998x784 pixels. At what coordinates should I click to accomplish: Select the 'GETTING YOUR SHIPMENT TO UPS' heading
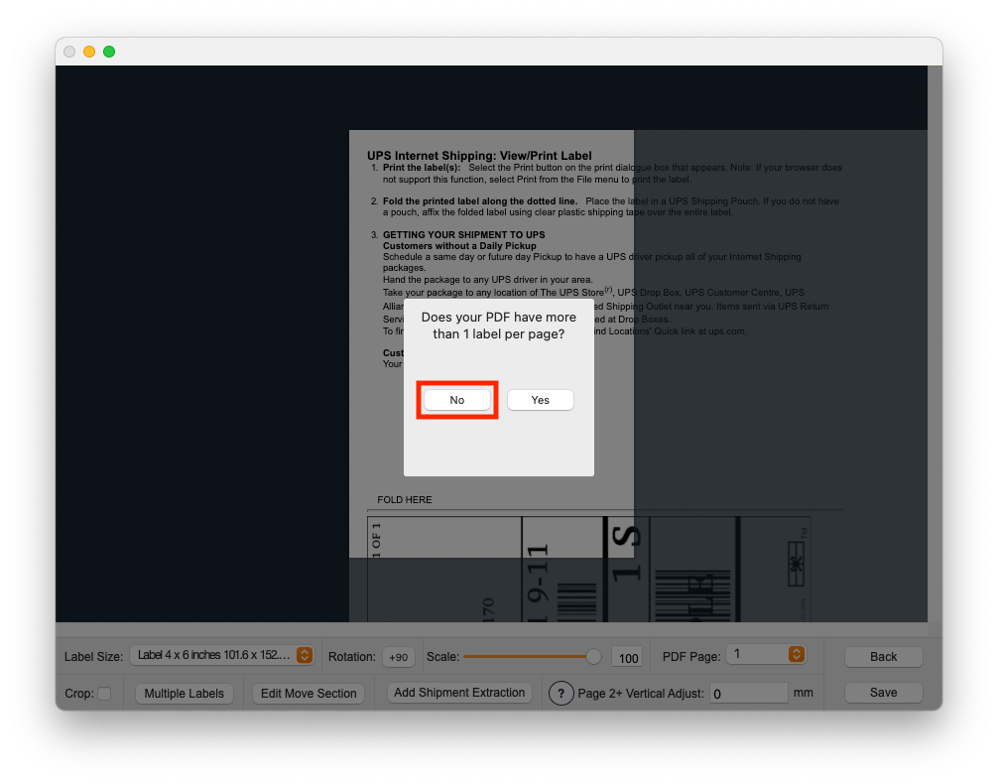464,234
